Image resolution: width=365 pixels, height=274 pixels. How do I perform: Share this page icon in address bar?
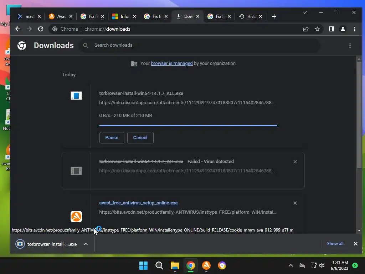[x=305, y=29]
